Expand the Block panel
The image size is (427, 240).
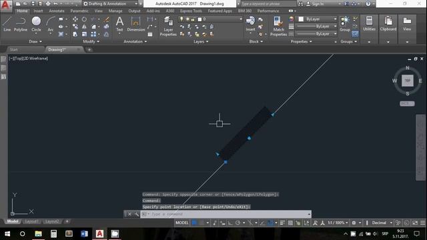click(256, 41)
